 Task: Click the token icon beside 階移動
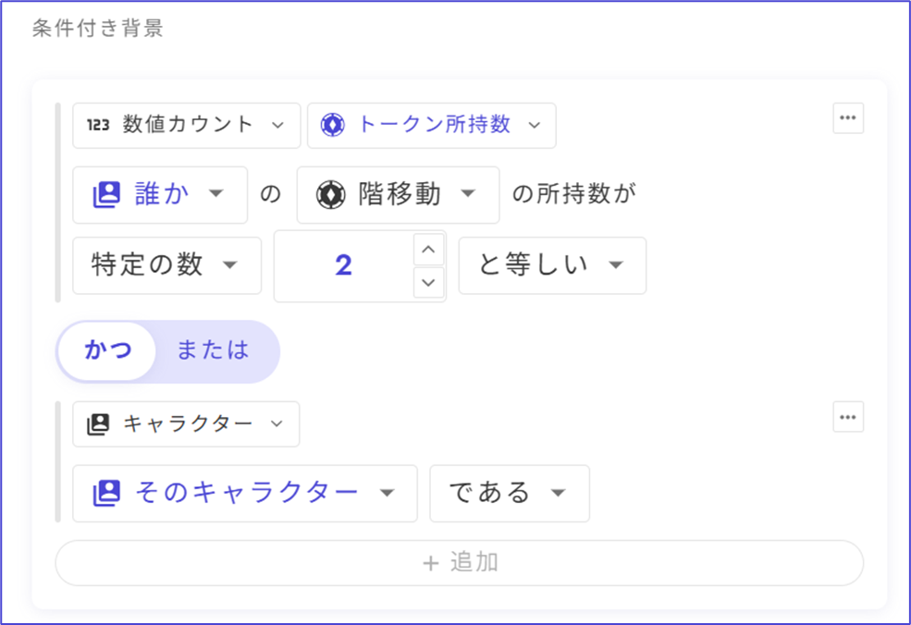[331, 194]
